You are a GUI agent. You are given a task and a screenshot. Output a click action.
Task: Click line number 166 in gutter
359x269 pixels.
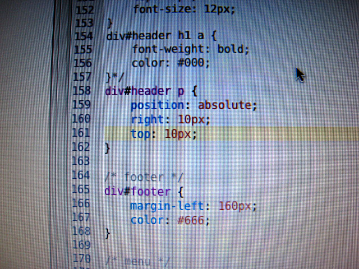(x=81, y=203)
